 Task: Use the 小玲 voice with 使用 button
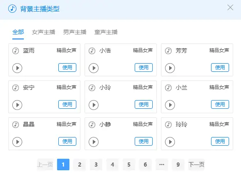(x=144, y=105)
